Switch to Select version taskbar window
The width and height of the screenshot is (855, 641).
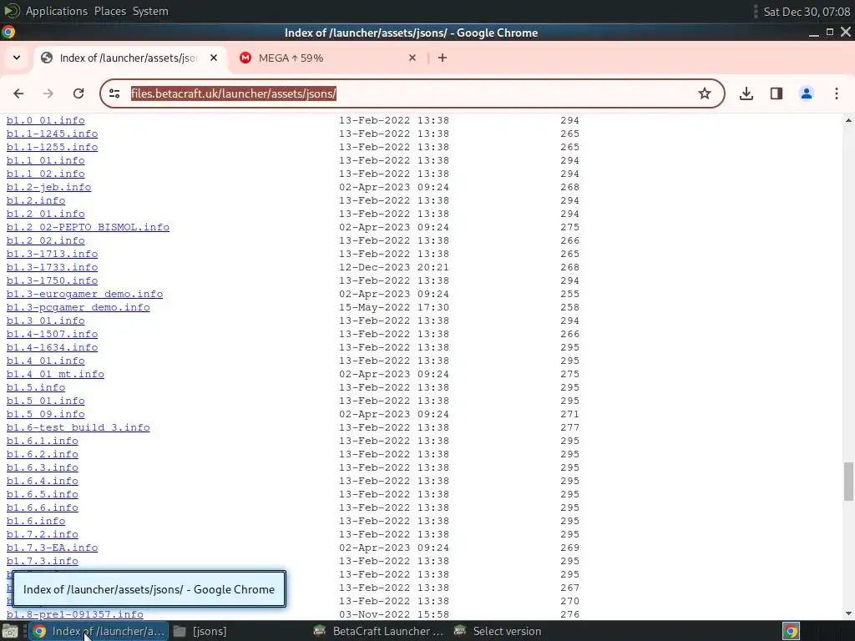498,631
